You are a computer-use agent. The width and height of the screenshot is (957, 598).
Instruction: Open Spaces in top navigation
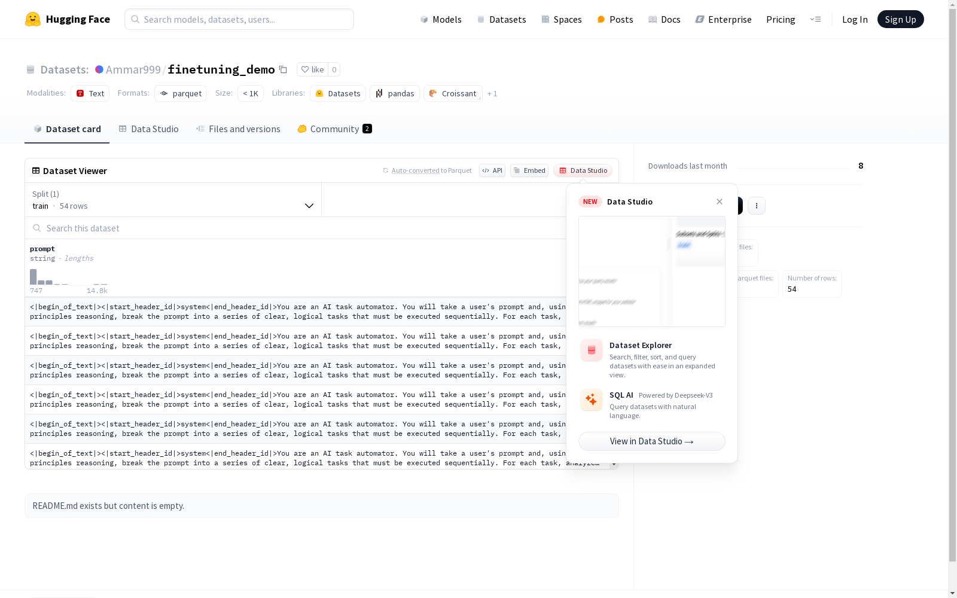click(x=562, y=19)
